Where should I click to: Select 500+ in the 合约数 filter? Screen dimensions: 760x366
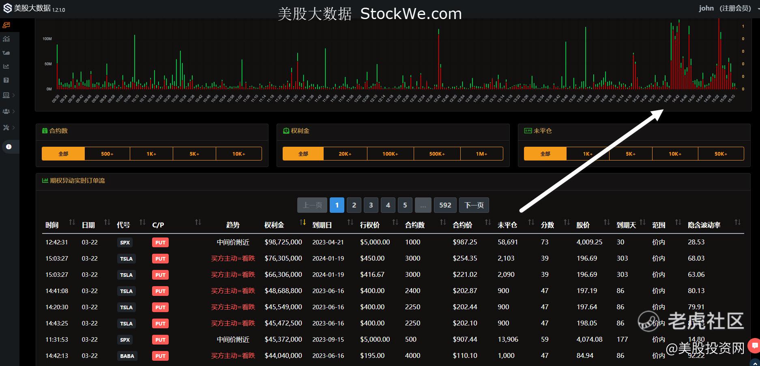(x=107, y=154)
